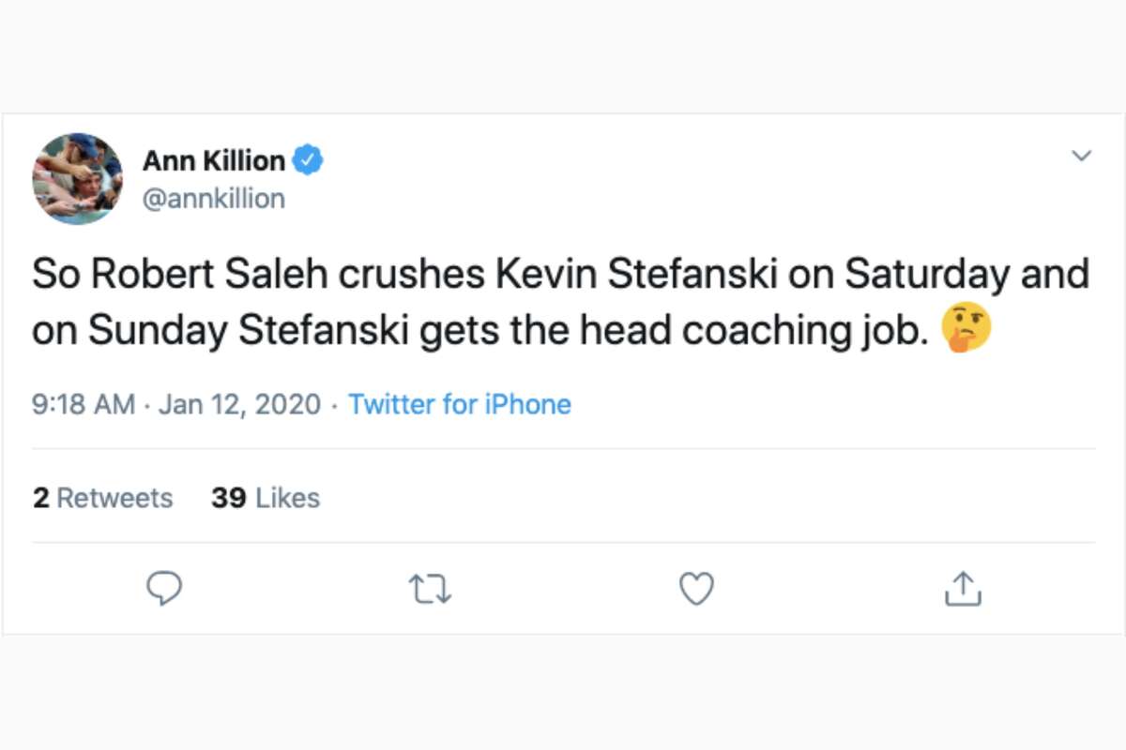Open the @annkillion handle

(x=212, y=198)
